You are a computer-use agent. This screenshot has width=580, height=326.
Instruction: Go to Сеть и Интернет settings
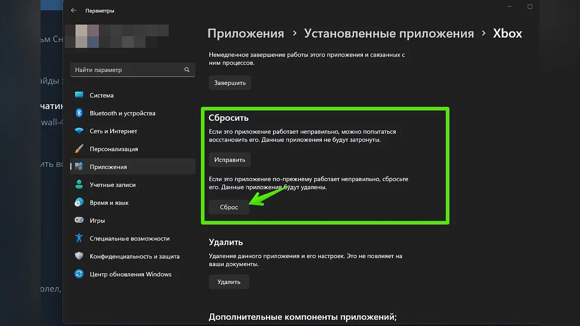tap(133, 131)
